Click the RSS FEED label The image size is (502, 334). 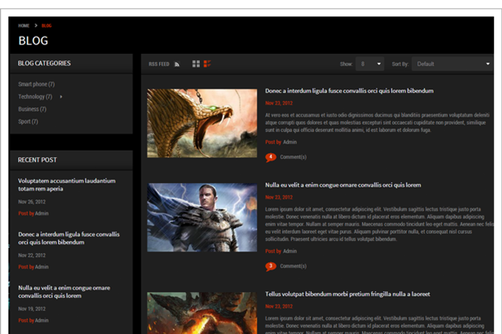(x=159, y=64)
